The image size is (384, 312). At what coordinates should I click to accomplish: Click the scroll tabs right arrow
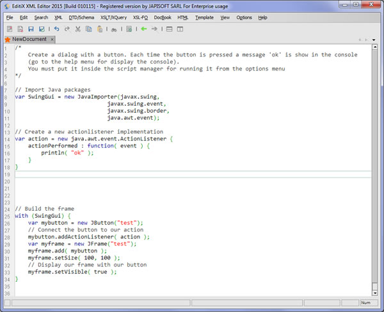click(366, 40)
